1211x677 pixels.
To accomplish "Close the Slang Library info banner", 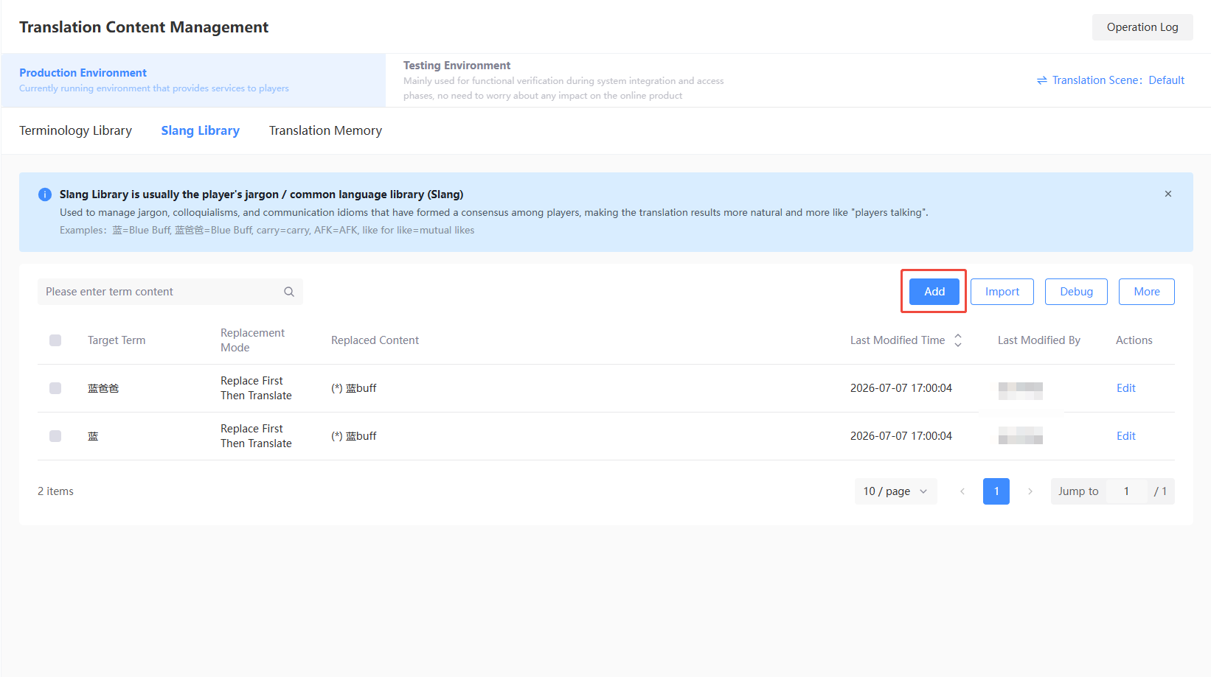I will click(1168, 194).
